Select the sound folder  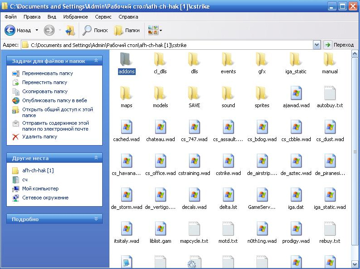tap(228, 96)
